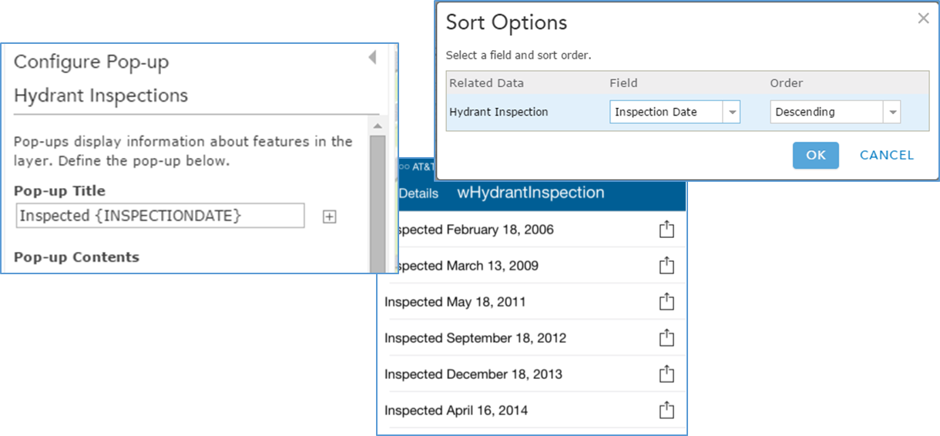Image resolution: width=940 pixels, height=436 pixels.
Task: Click the plus icon next to Pop-up Title
Action: [329, 216]
